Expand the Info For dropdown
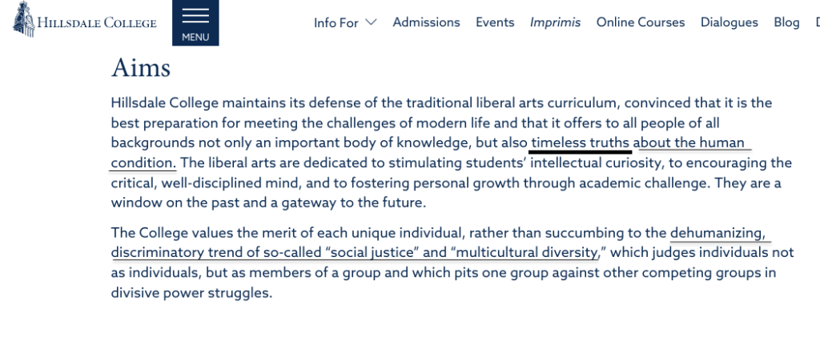 pos(345,22)
